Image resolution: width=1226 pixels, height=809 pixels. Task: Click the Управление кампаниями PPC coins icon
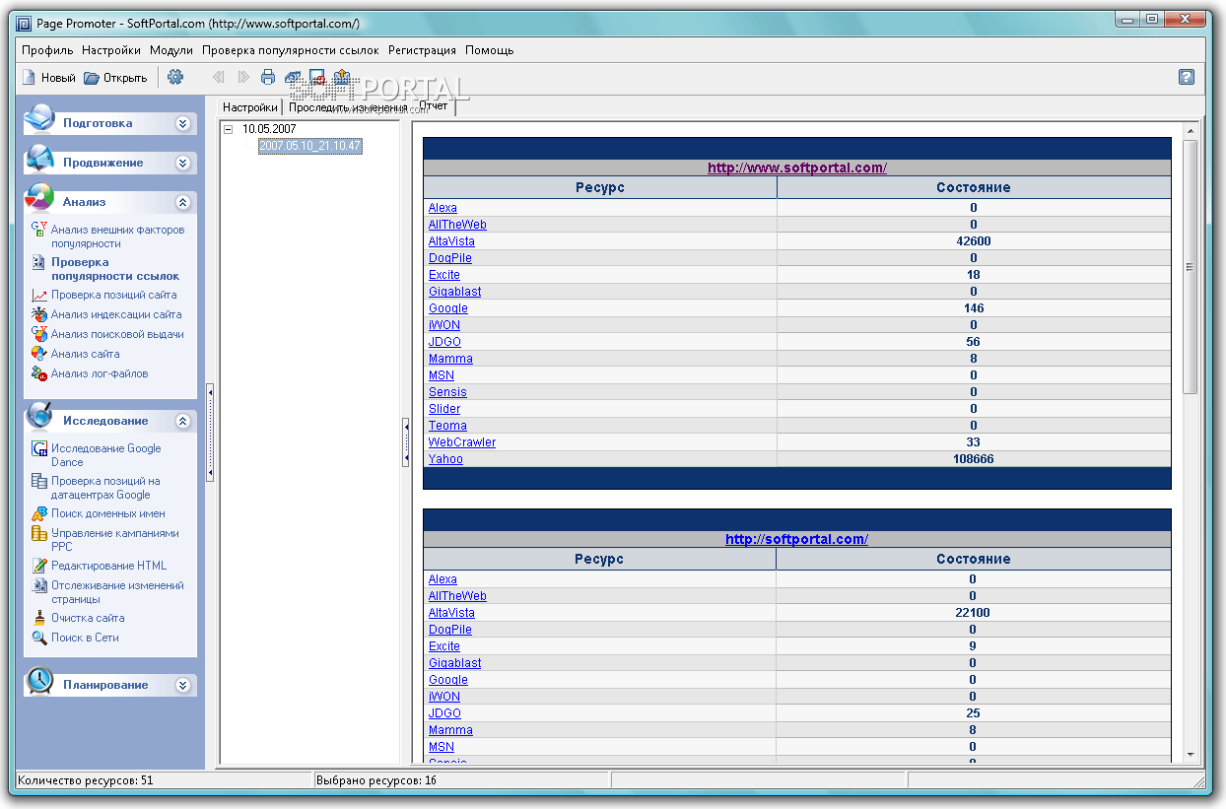pyautogui.click(x=39, y=533)
